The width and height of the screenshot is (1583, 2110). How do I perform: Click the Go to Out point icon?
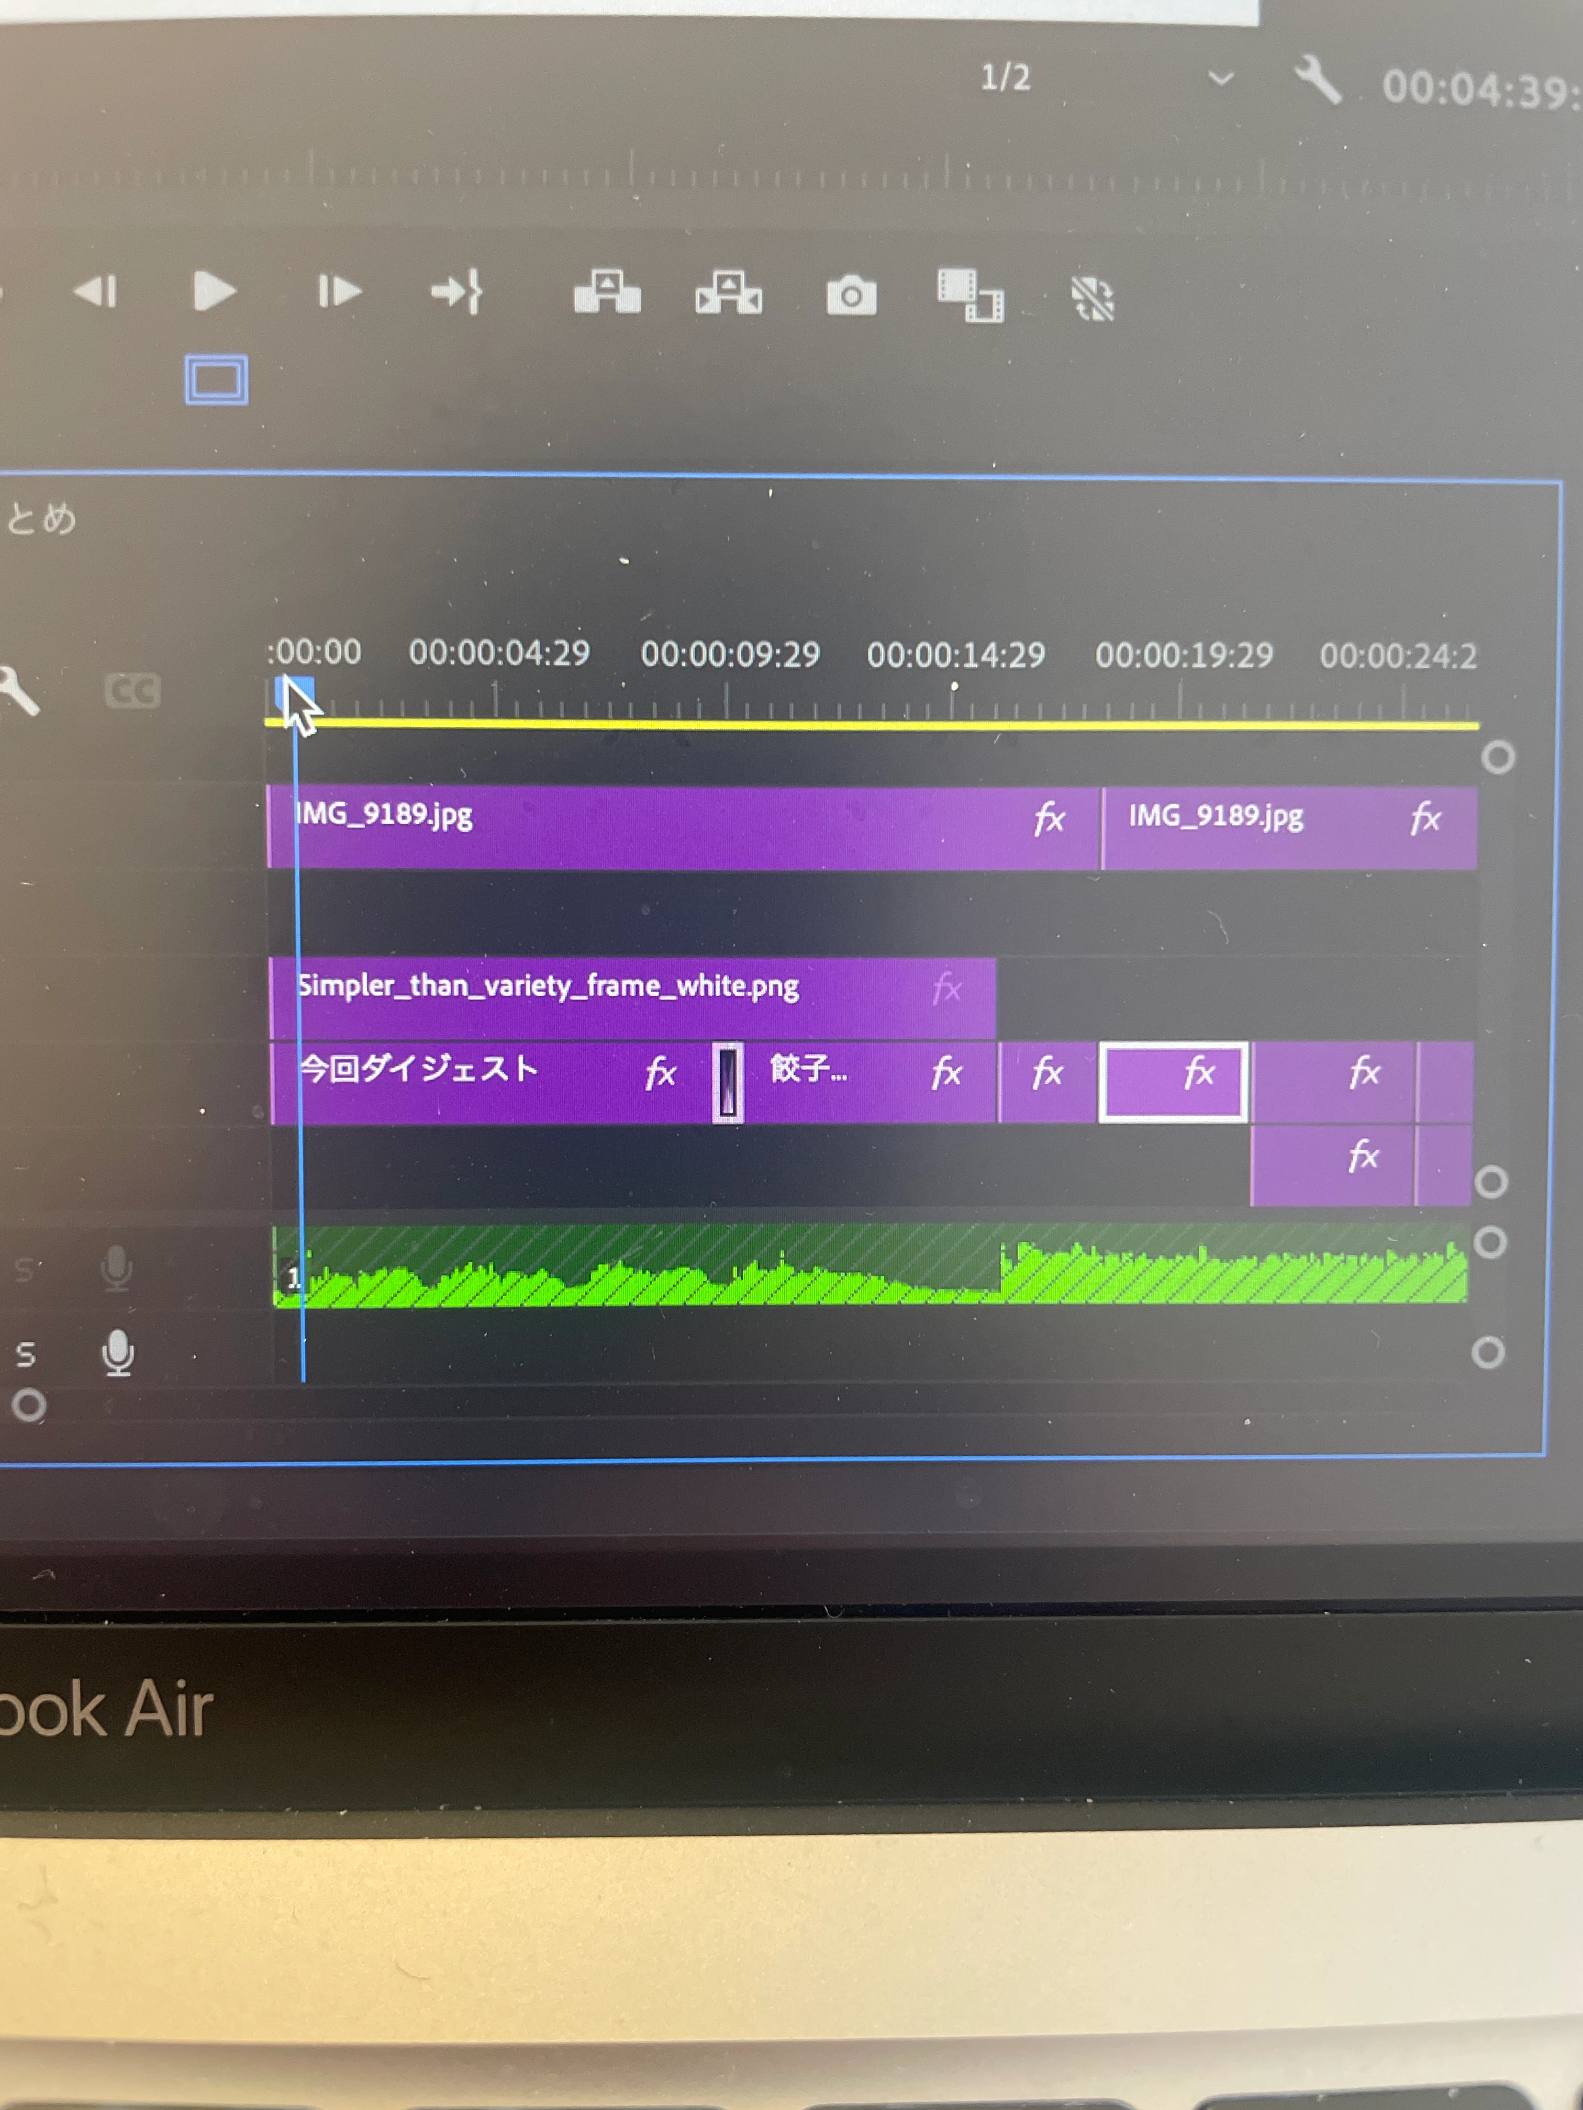click(457, 292)
